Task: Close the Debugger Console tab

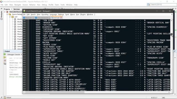Action: click(x=22, y=54)
